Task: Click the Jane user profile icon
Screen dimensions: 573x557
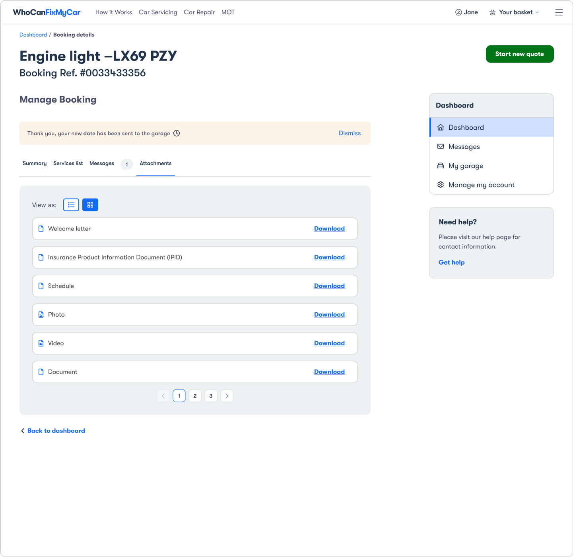Action: point(458,12)
